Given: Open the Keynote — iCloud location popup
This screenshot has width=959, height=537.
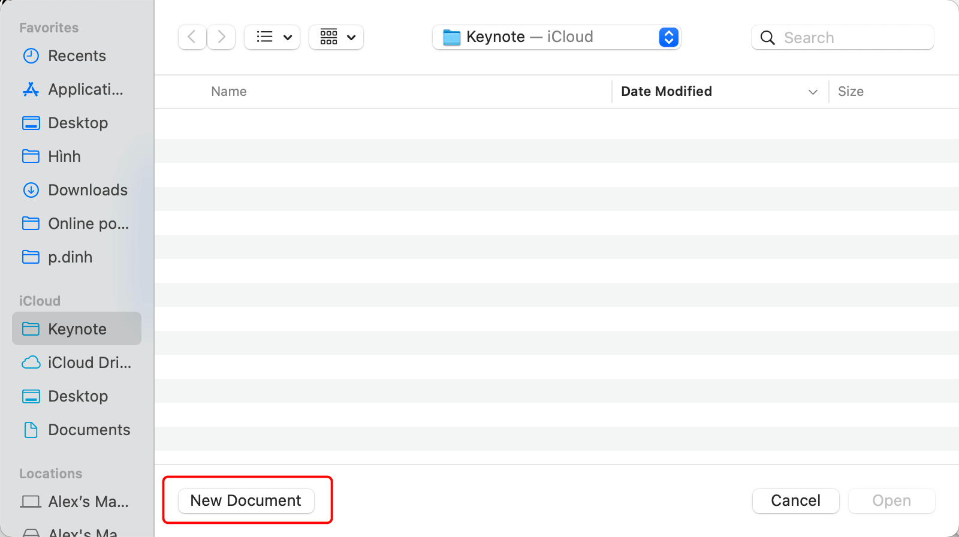Looking at the screenshot, I should click(x=556, y=37).
